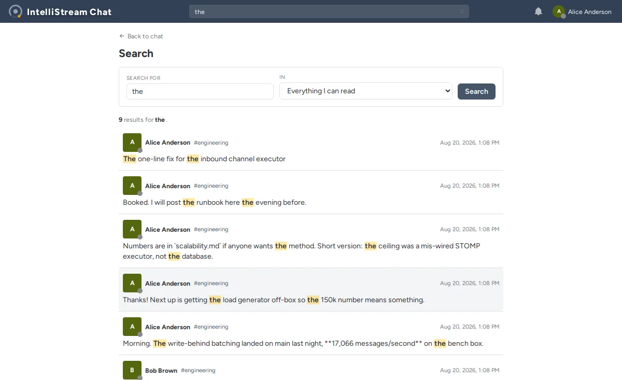Click the avatar on 'Booked. I will post' result
622x380 pixels.
point(132,186)
